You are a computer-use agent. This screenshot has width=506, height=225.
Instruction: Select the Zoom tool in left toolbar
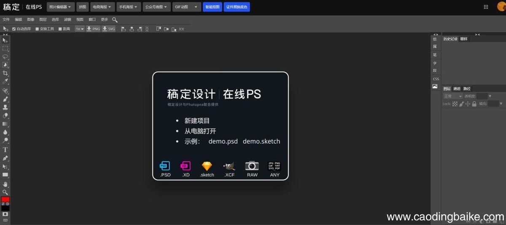5,192
